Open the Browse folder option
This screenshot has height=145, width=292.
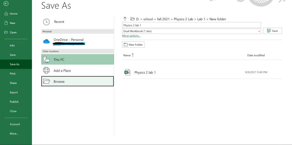(77, 81)
